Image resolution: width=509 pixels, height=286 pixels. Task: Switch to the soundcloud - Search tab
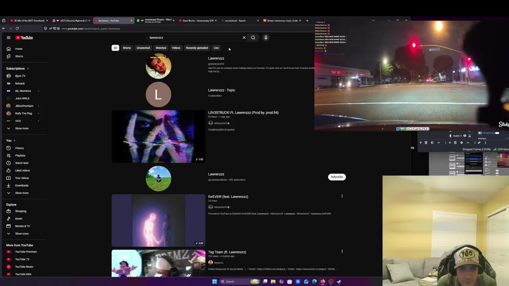coord(239,21)
